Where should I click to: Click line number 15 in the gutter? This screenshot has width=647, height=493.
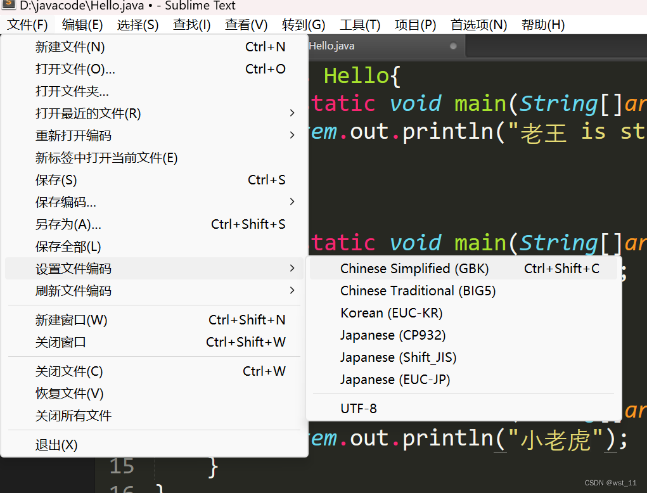[x=122, y=466]
